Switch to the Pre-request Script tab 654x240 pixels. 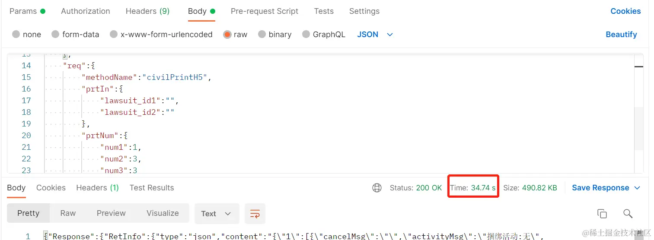265,11
